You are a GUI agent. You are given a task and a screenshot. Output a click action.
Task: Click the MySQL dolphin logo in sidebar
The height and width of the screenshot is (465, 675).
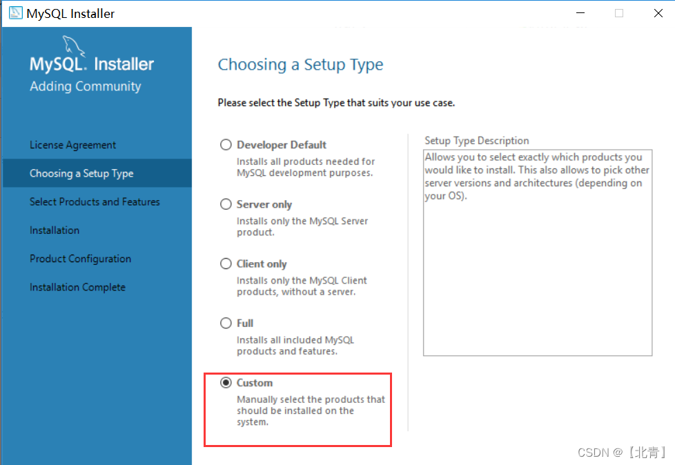coord(73,46)
